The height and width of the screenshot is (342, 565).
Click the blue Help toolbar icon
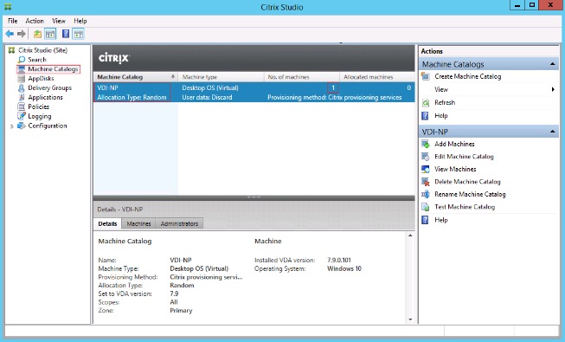click(66, 34)
